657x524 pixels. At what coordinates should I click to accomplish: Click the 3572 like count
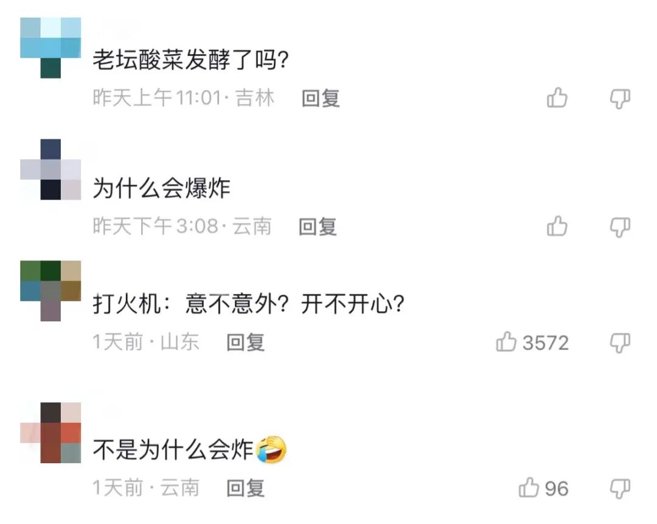pyautogui.click(x=546, y=343)
